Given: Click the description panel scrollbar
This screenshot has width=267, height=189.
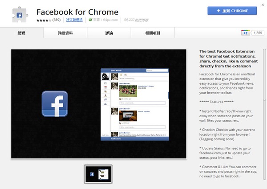Looking at the screenshot, I should [x=264, y=114].
